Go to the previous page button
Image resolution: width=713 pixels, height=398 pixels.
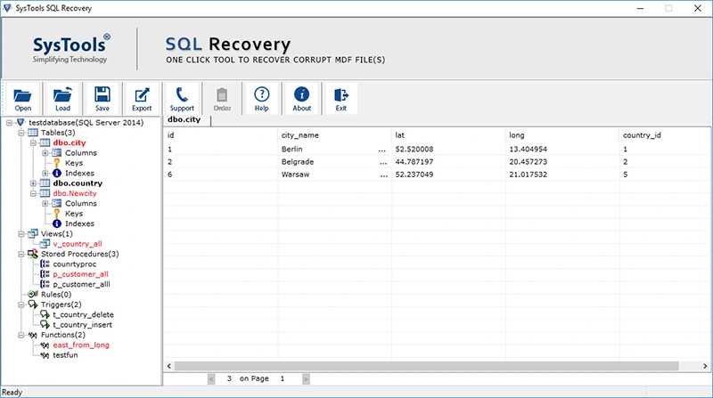211,379
